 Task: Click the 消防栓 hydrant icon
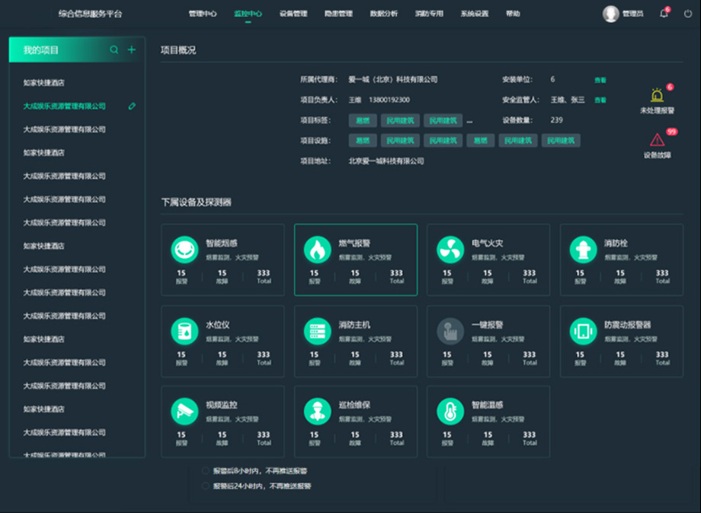[x=583, y=250]
